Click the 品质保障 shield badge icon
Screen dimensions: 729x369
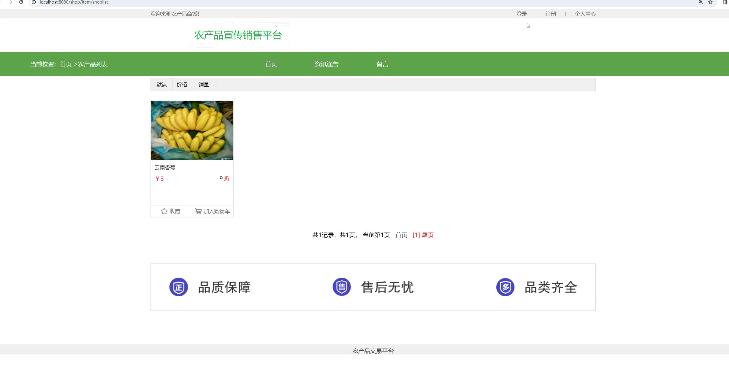[178, 287]
